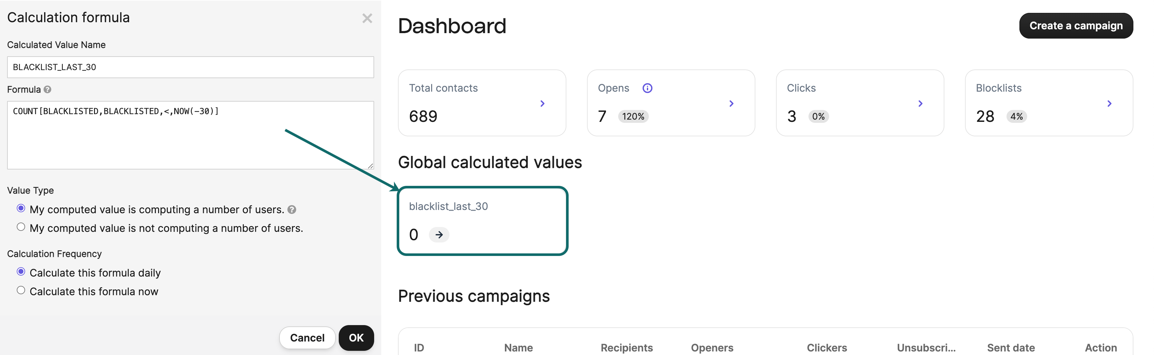
Task: Click the Calculated Value Name field
Action: (190, 67)
